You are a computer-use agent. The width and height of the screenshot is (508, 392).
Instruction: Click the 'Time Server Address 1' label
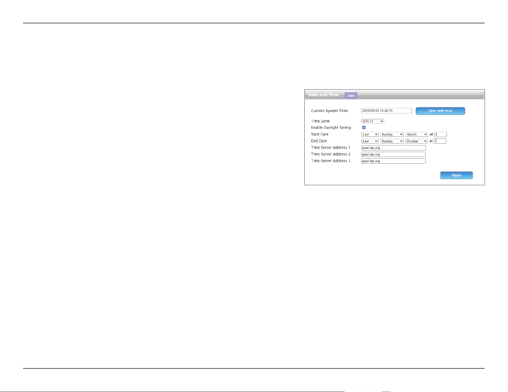(x=331, y=147)
